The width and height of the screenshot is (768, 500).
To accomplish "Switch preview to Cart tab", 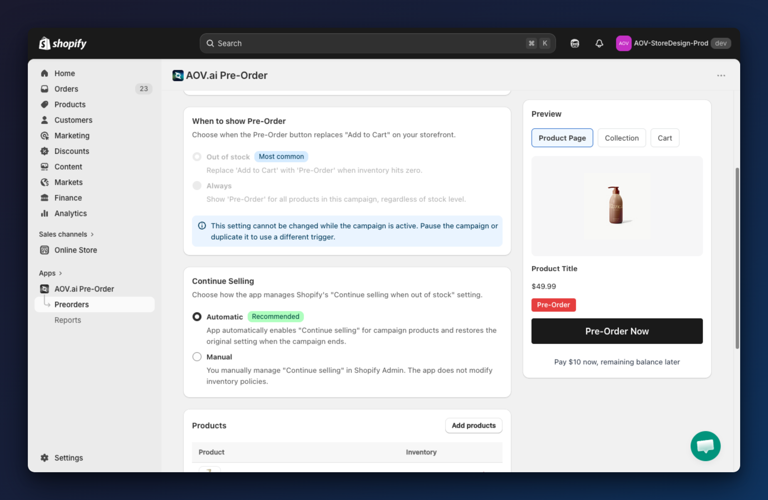I will (x=665, y=138).
